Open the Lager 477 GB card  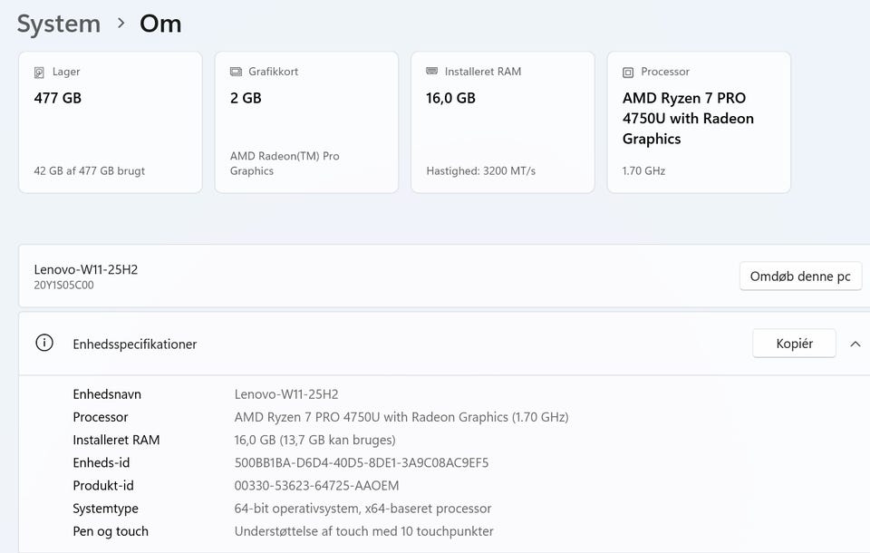(111, 122)
